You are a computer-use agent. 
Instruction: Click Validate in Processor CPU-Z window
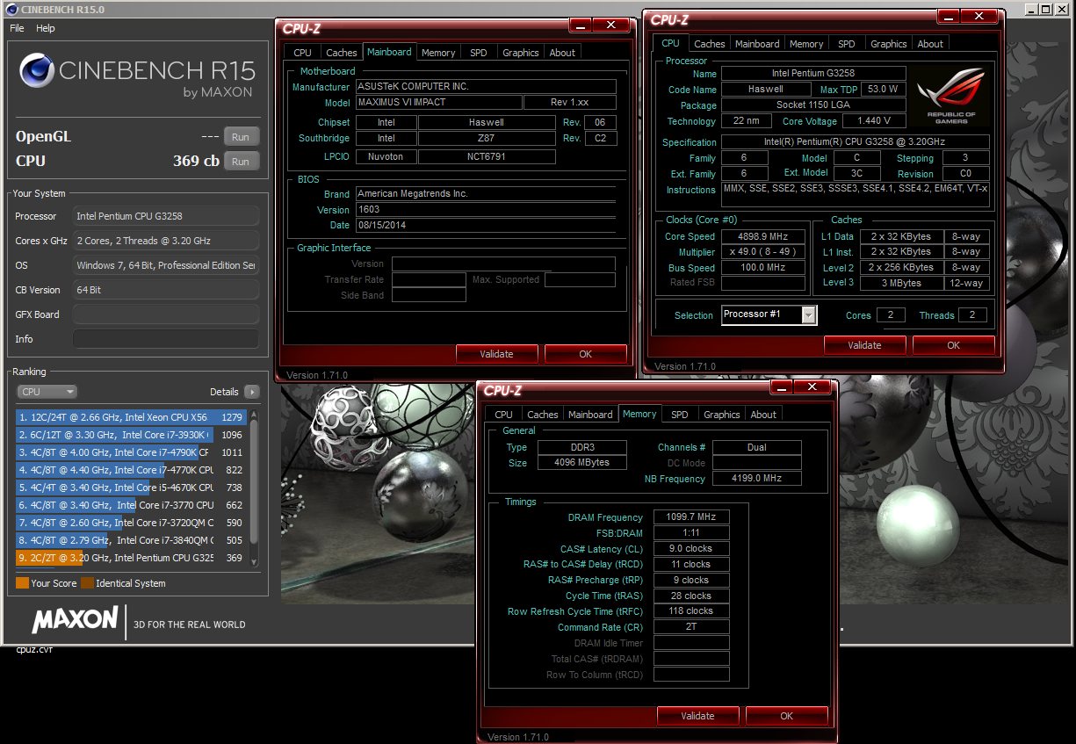864,345
